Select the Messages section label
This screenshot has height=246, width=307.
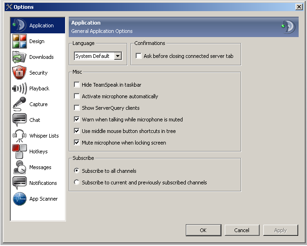click(40, 167)
